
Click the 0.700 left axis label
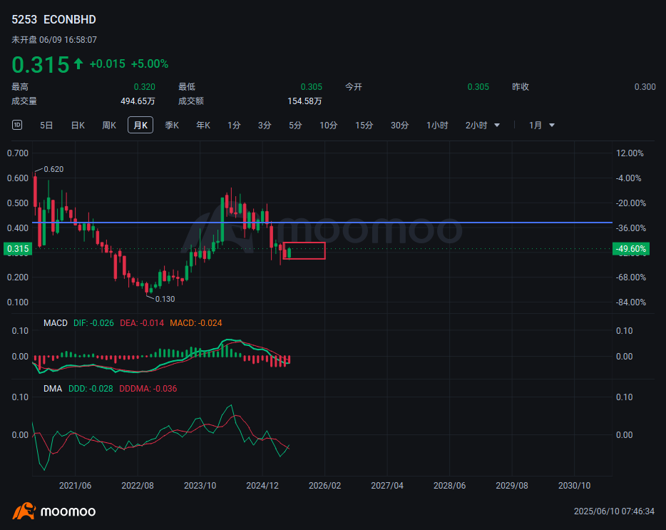(18, 153)
